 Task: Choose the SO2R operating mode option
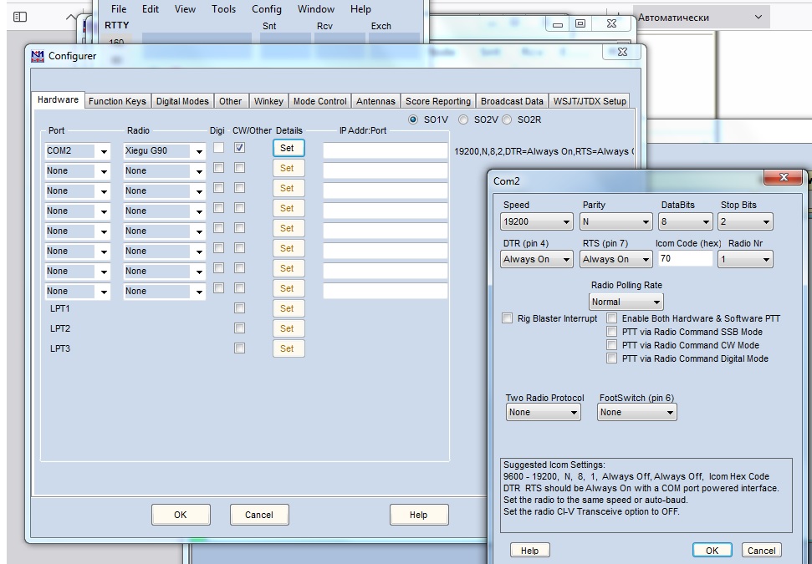pos(507,119)
